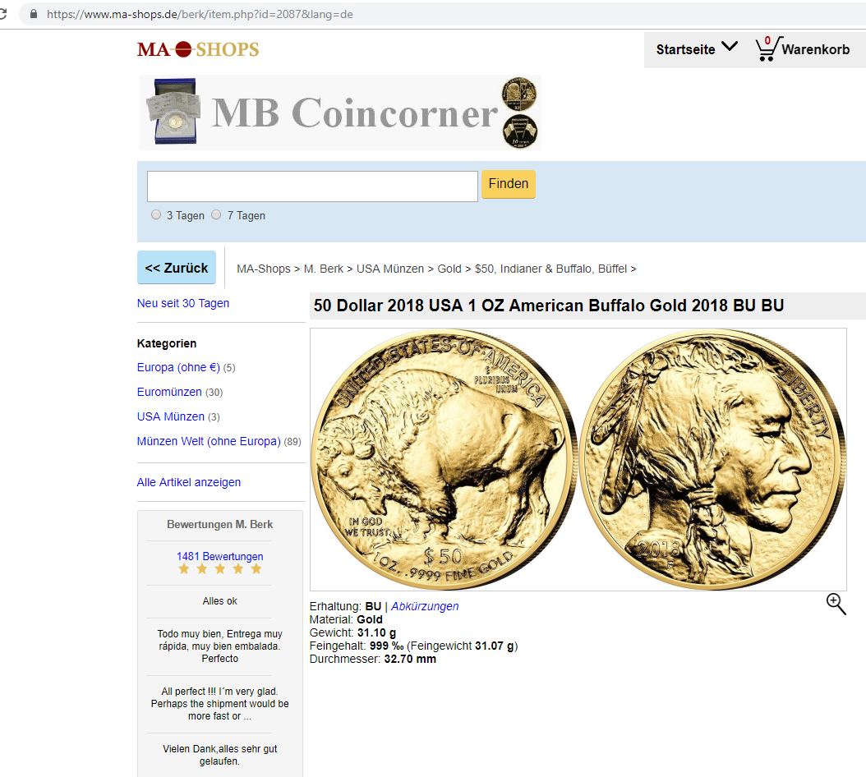Click the MB Coincorner banner

[x=340, y=113]
